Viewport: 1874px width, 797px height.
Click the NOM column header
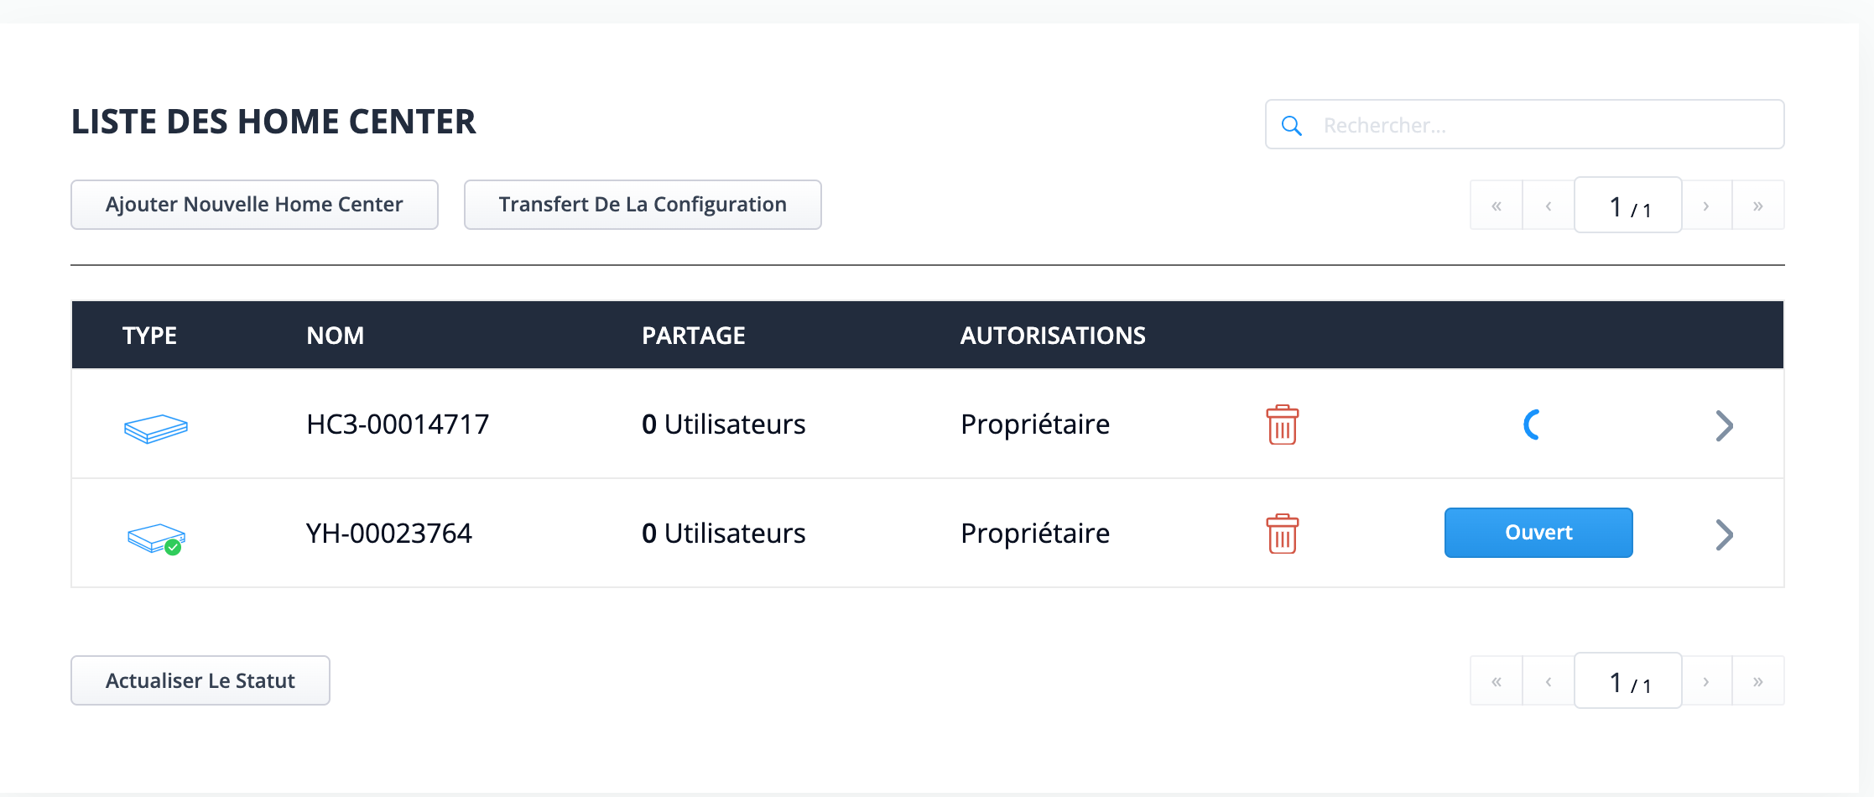[x=336, y=336]
